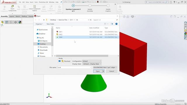This screenshot has width=187, height=105.
Task: Click the view settings monitor icon in the viewport toolbar
Action: click(132, 17)
